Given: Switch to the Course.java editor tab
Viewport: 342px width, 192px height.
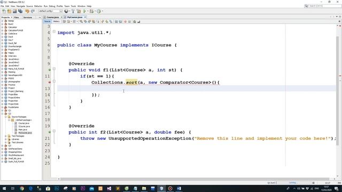Looking at the screenshot, I should coord(52,17).
